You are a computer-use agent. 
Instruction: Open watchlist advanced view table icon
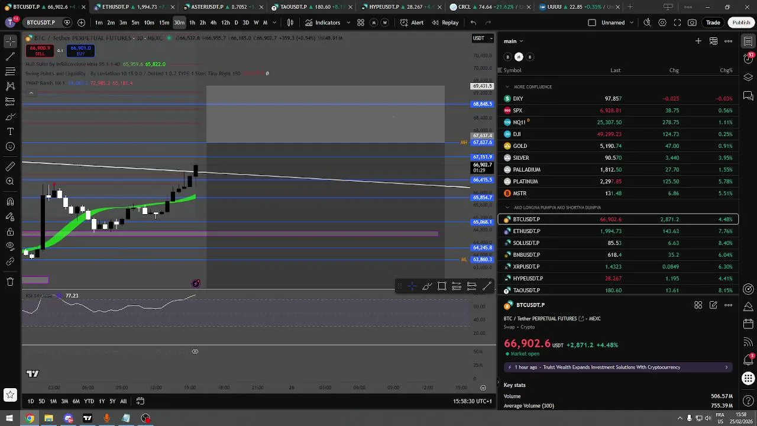tap(714, 41)
